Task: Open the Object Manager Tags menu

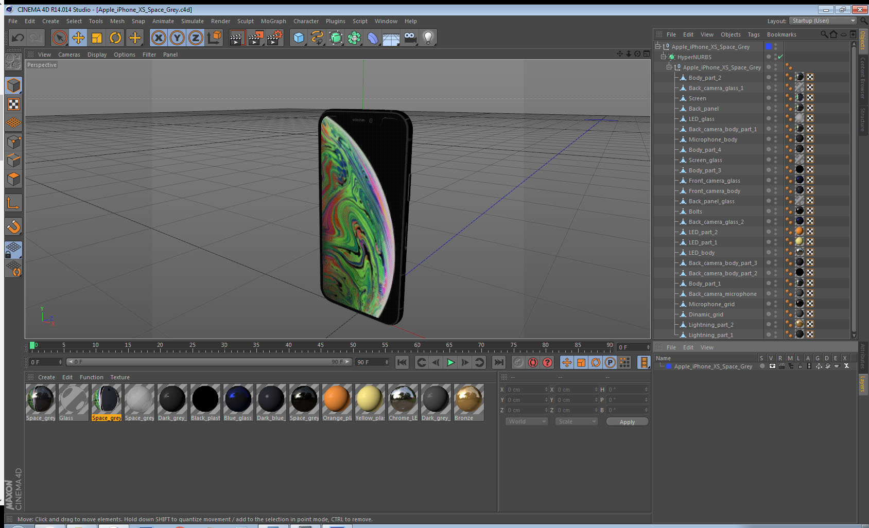Action: (754, 34)
